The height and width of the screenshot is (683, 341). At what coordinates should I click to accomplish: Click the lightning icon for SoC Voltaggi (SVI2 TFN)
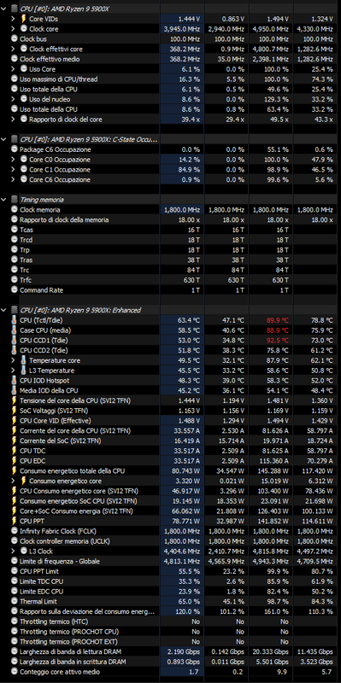15,411
